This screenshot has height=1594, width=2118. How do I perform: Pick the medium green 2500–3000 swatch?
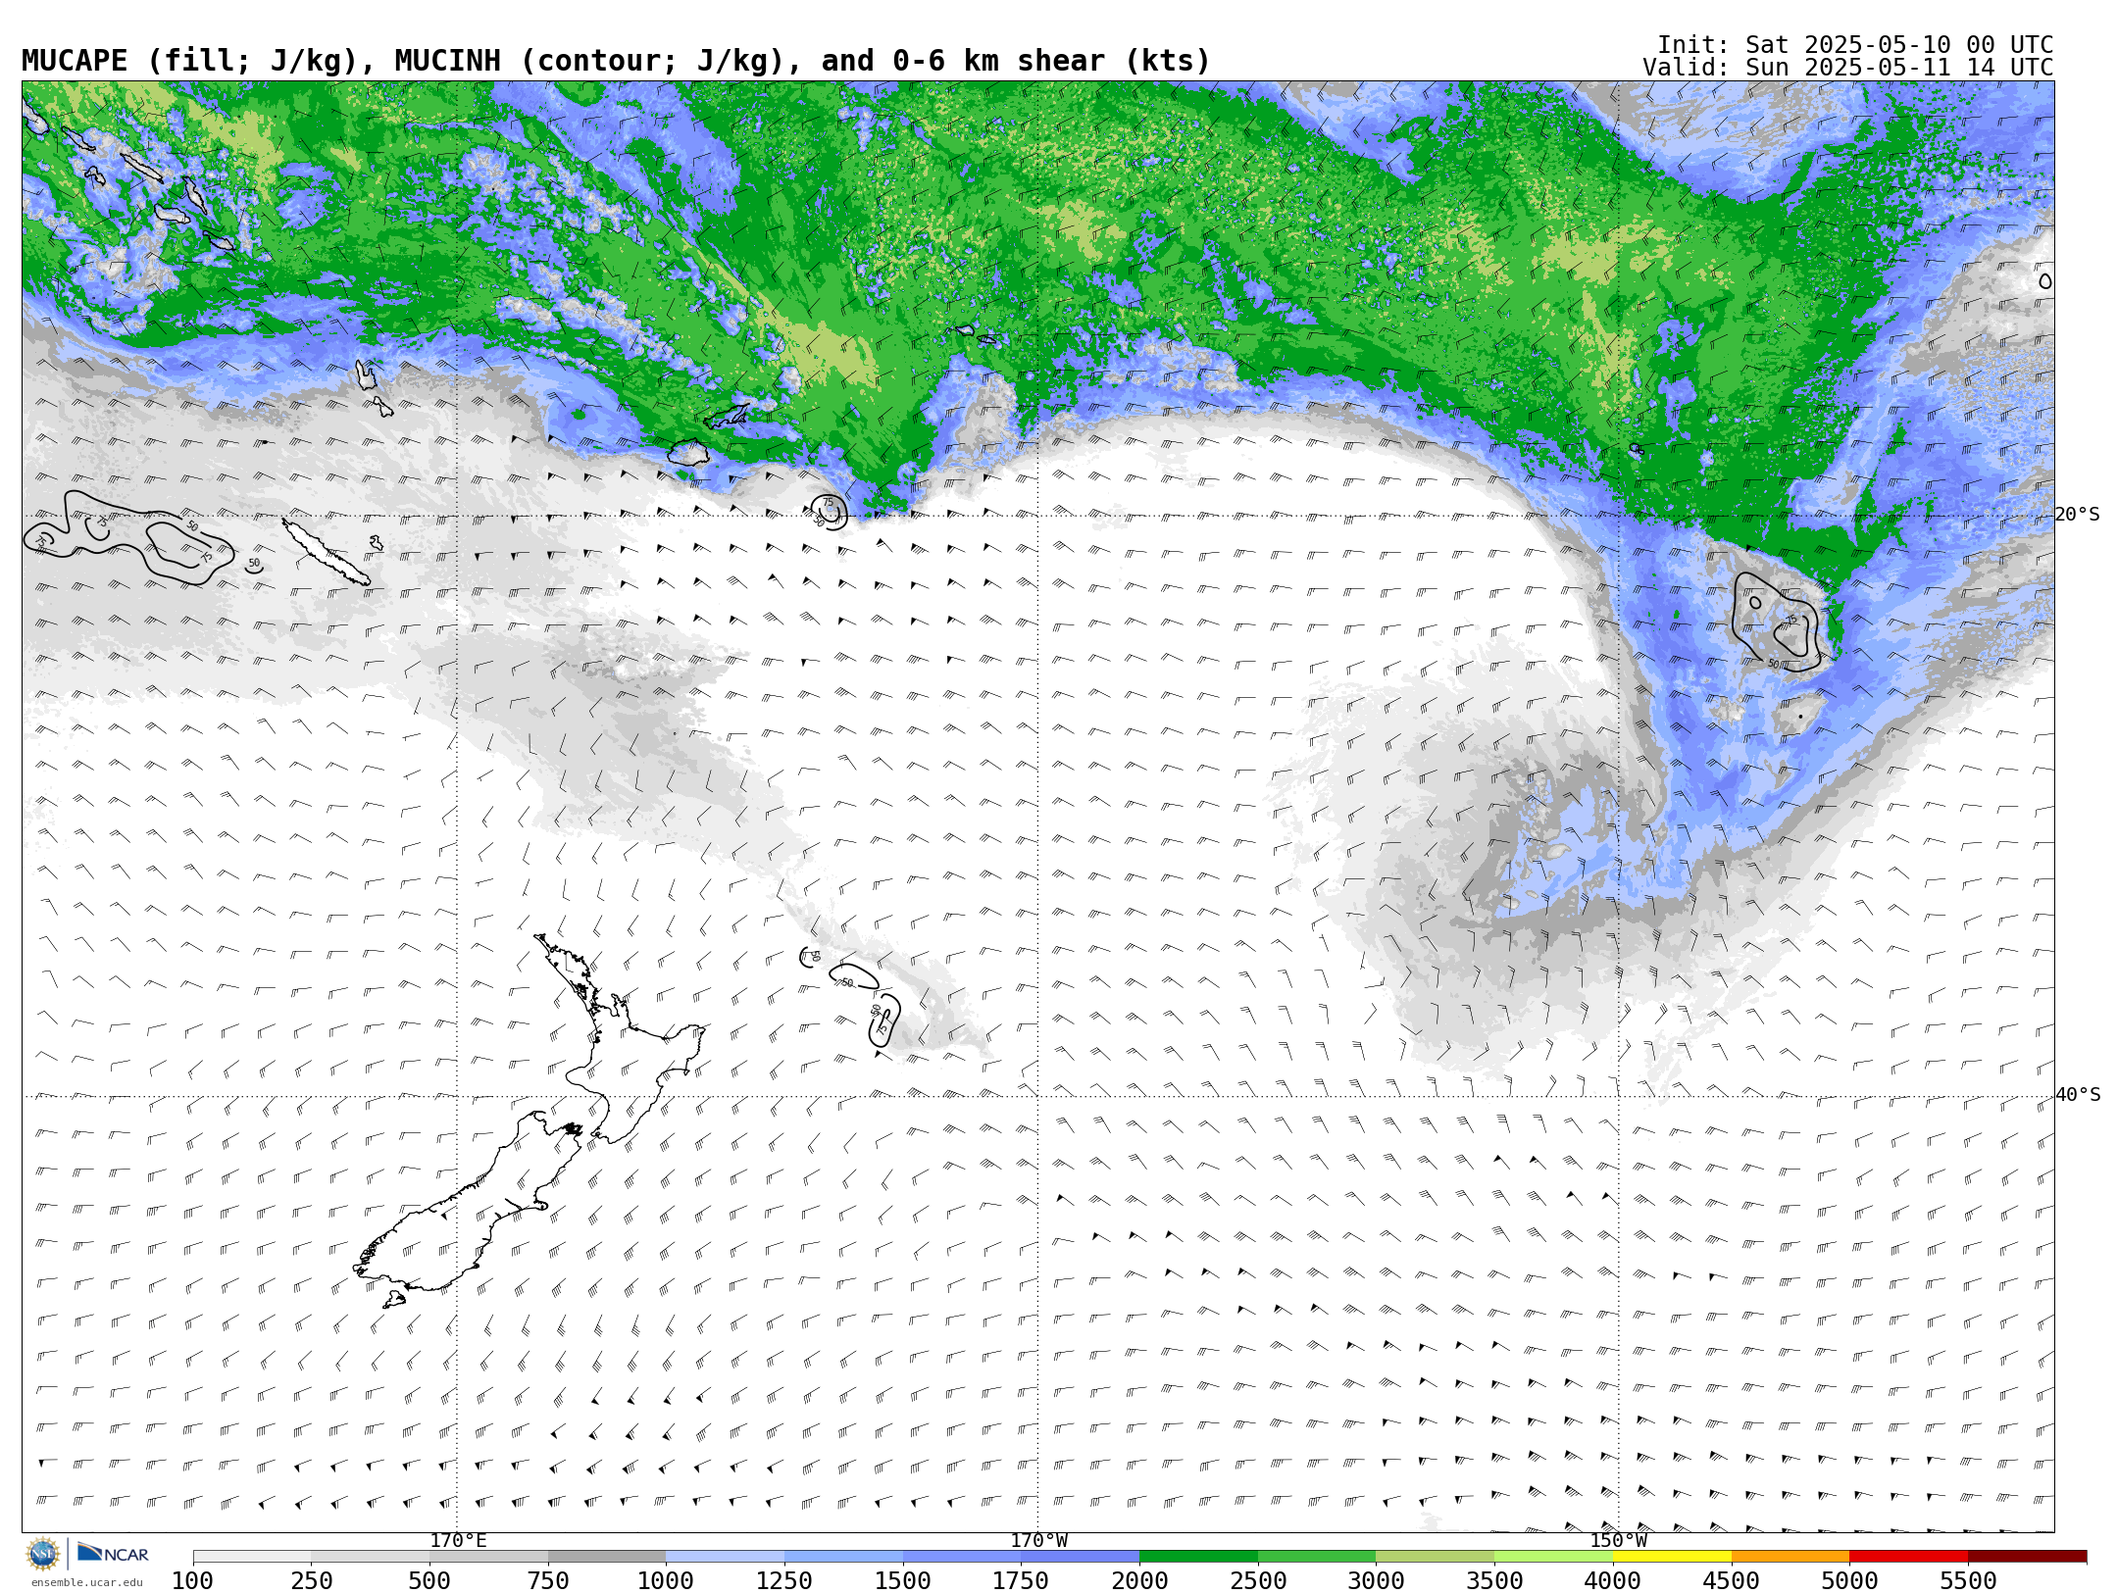(x=1317, y=1557)
